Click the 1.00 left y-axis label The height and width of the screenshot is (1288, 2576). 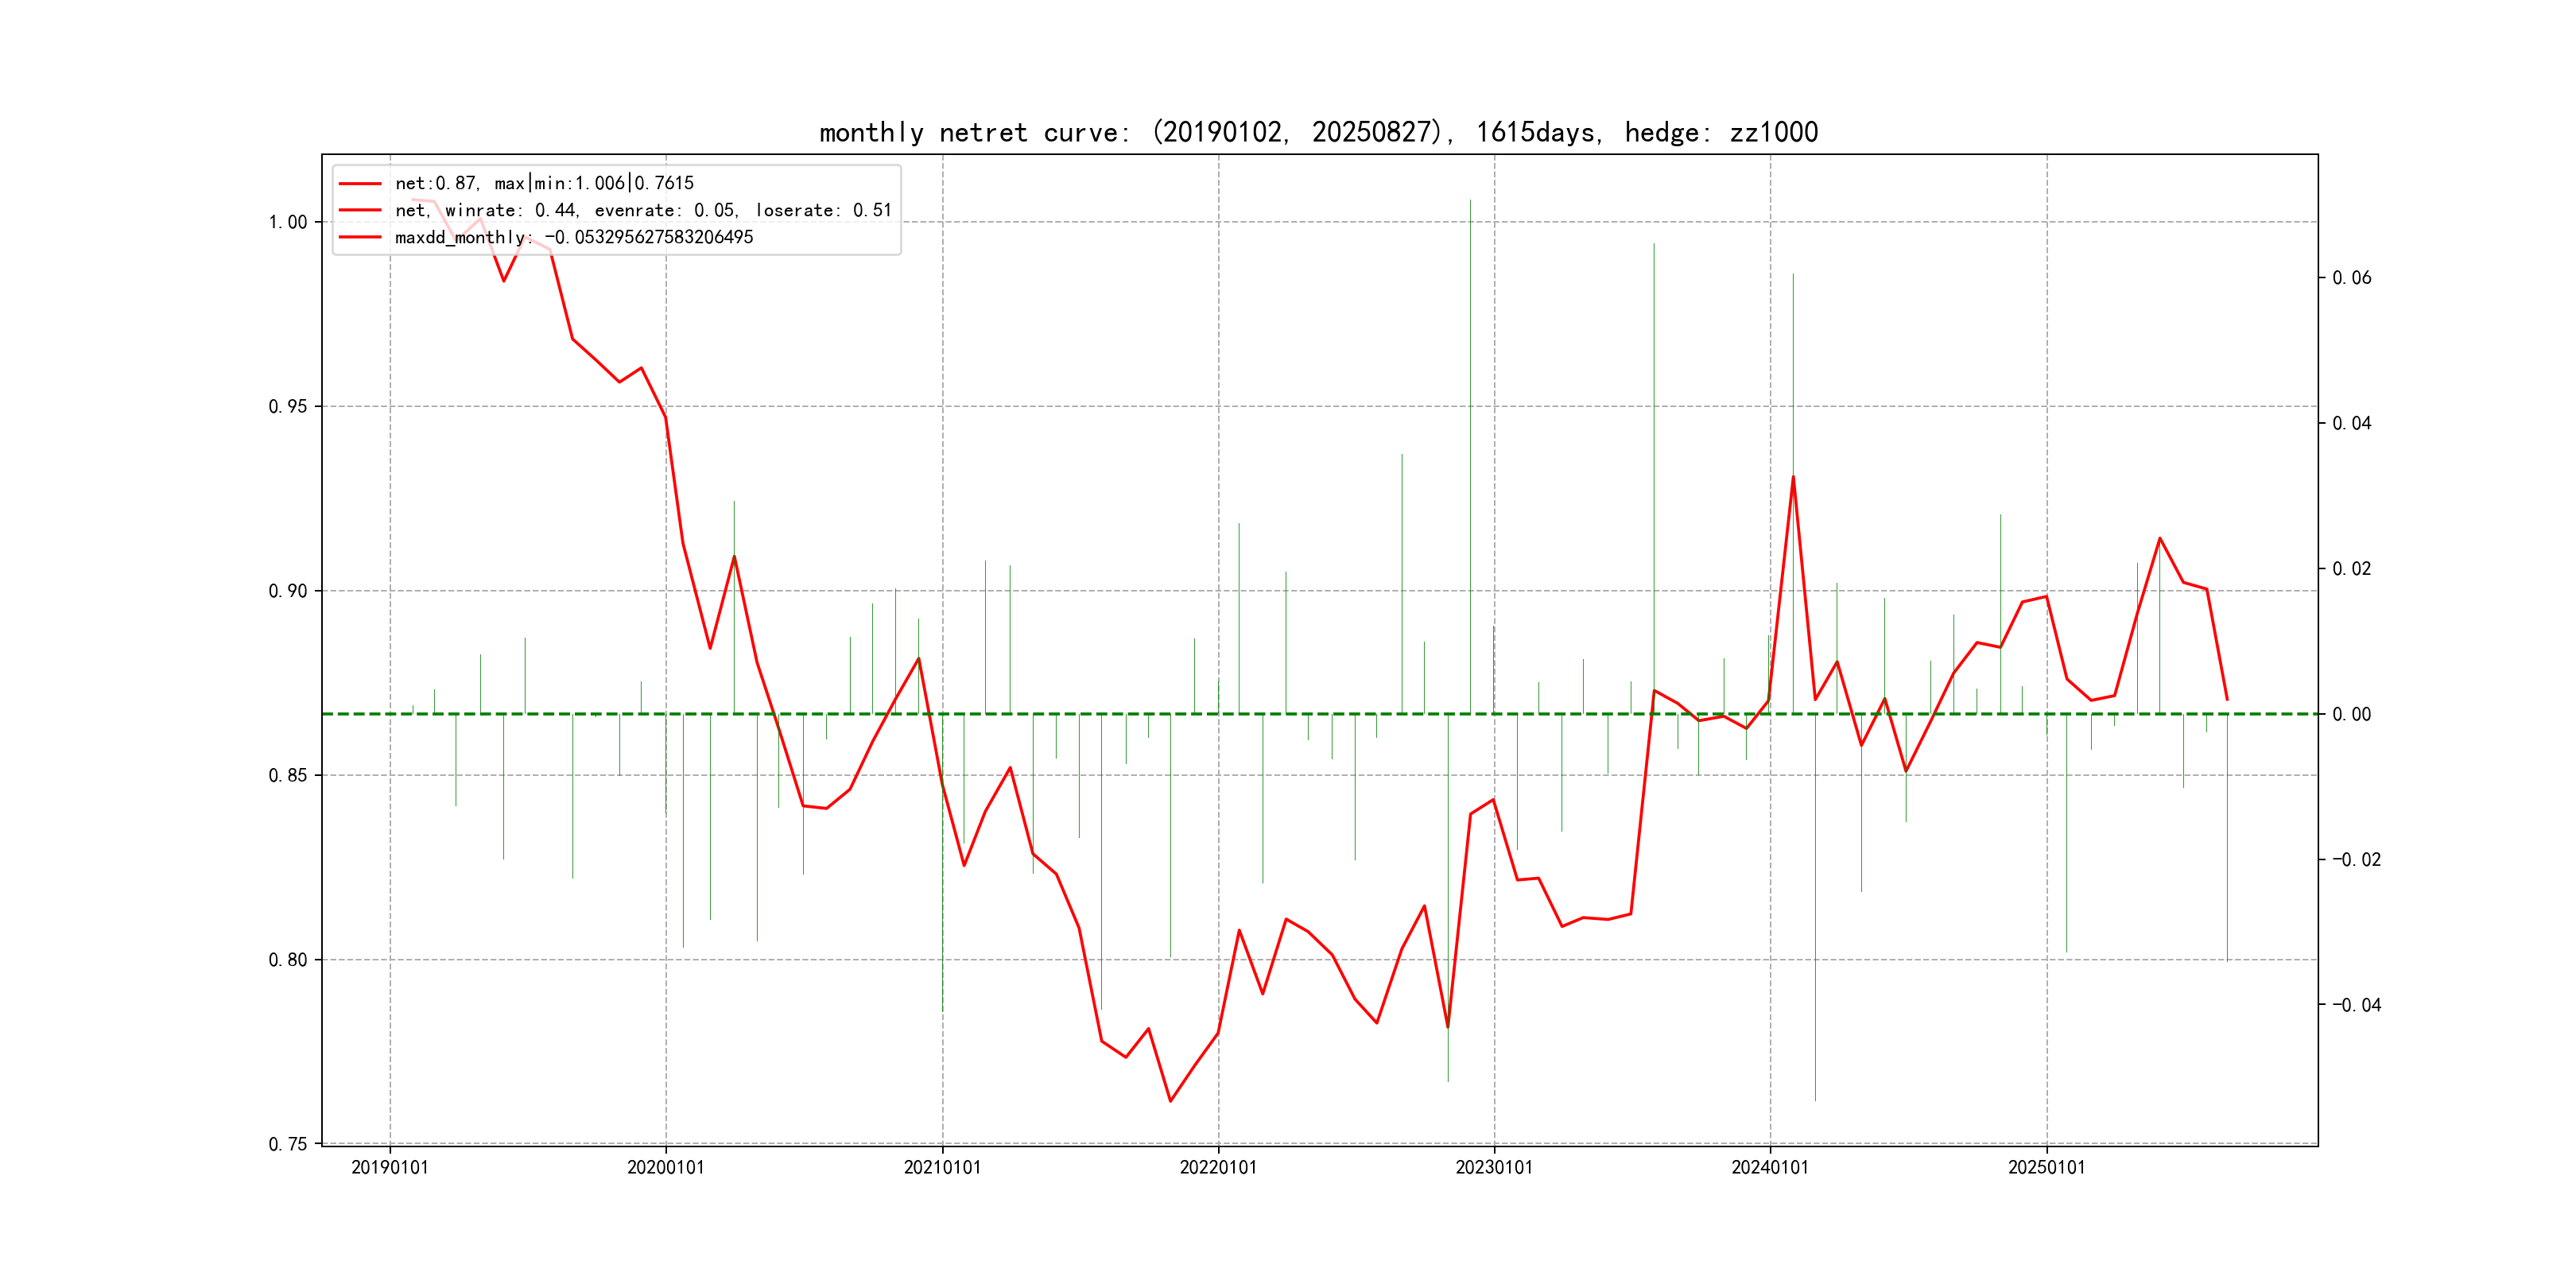click(287, 222)
